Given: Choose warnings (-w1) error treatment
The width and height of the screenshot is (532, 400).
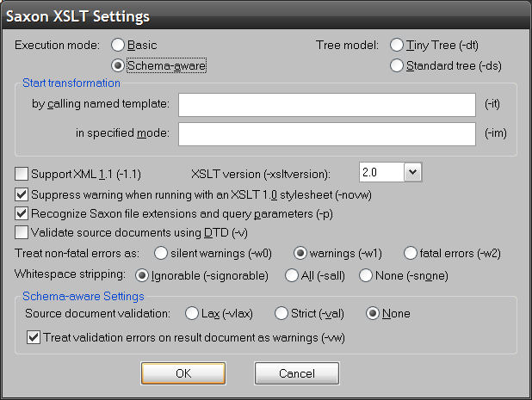Looking at the screenshot, I should pos(301,253).
